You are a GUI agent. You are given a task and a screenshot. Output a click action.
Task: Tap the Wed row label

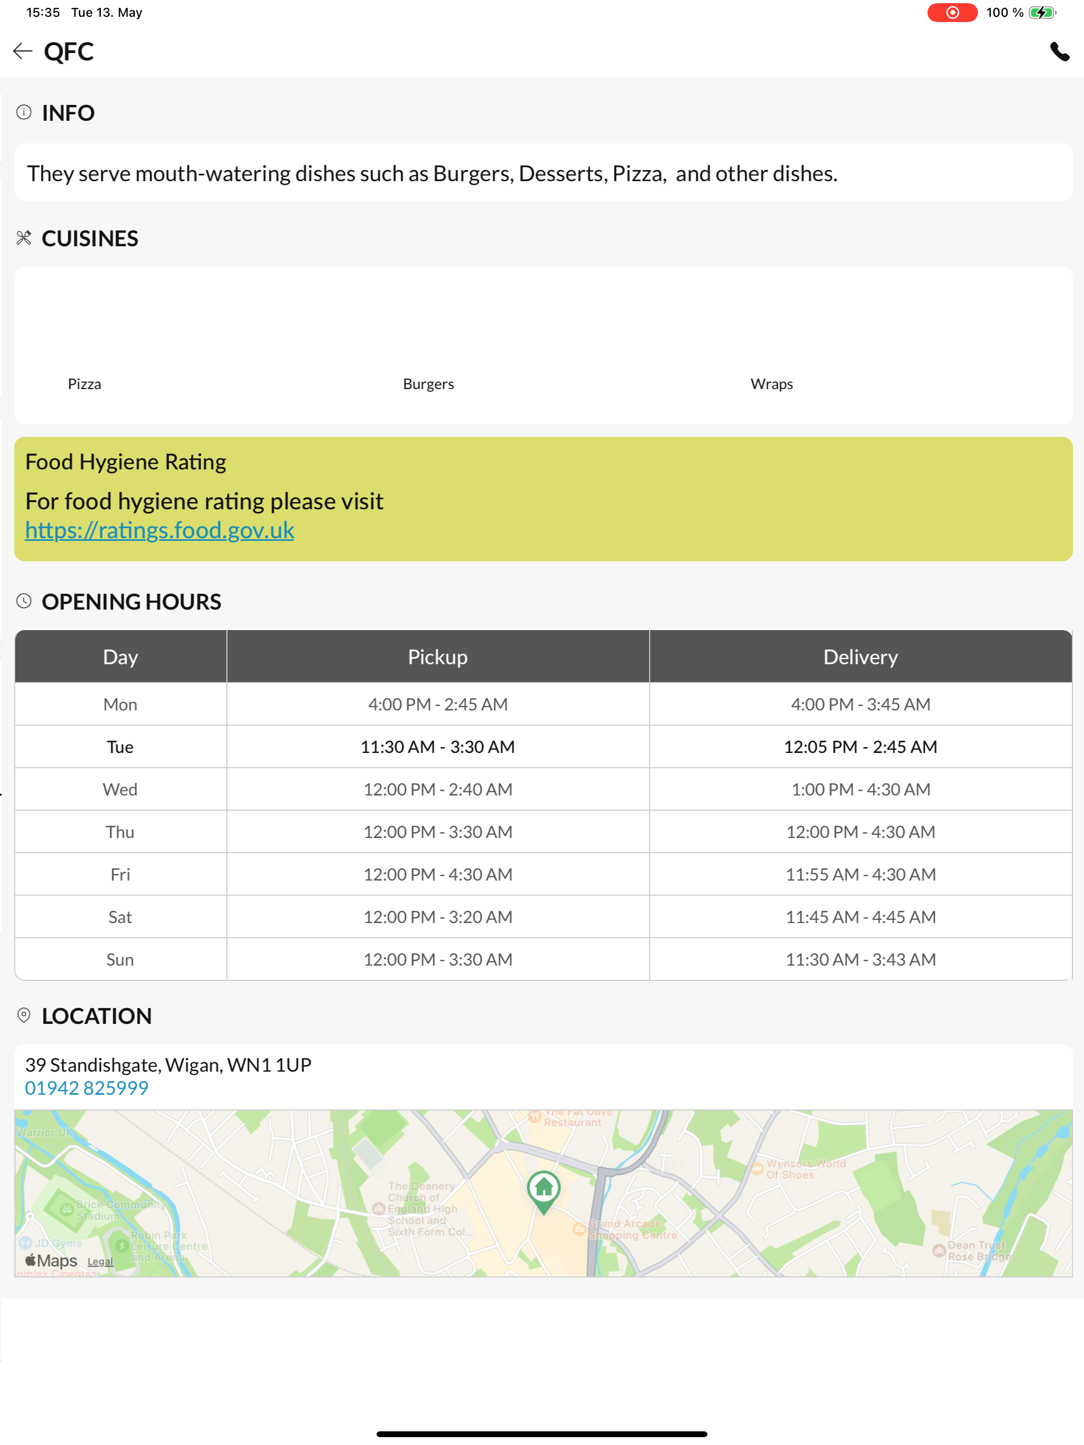(x=120, y=789)
